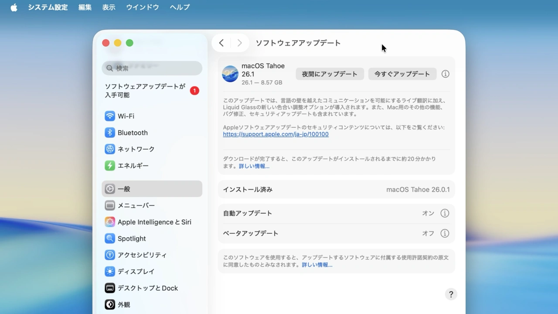Open Bluetooth settings from the sidebar
Viewport: 558px width, 314px height.
click(109, 133)
